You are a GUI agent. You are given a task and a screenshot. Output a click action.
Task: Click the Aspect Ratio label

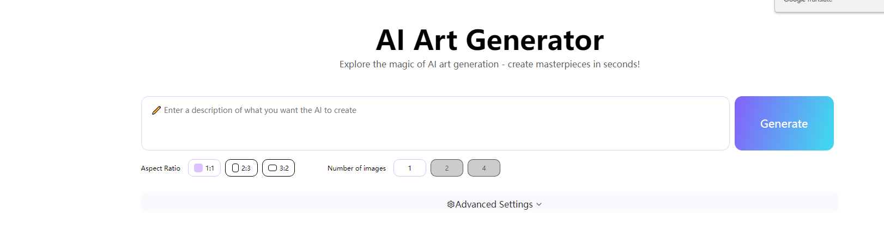click(x=160, y=168)
